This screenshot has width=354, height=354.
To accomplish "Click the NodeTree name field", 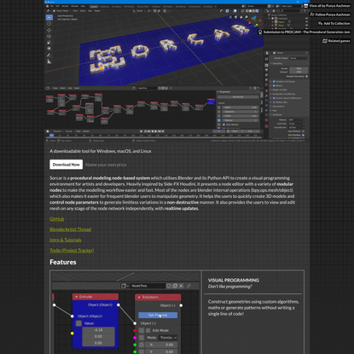I will [x=148, y=286].
